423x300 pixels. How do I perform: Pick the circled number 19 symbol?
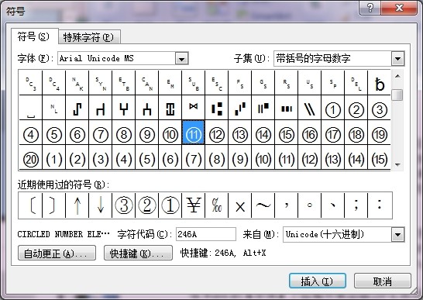point(380,134)
